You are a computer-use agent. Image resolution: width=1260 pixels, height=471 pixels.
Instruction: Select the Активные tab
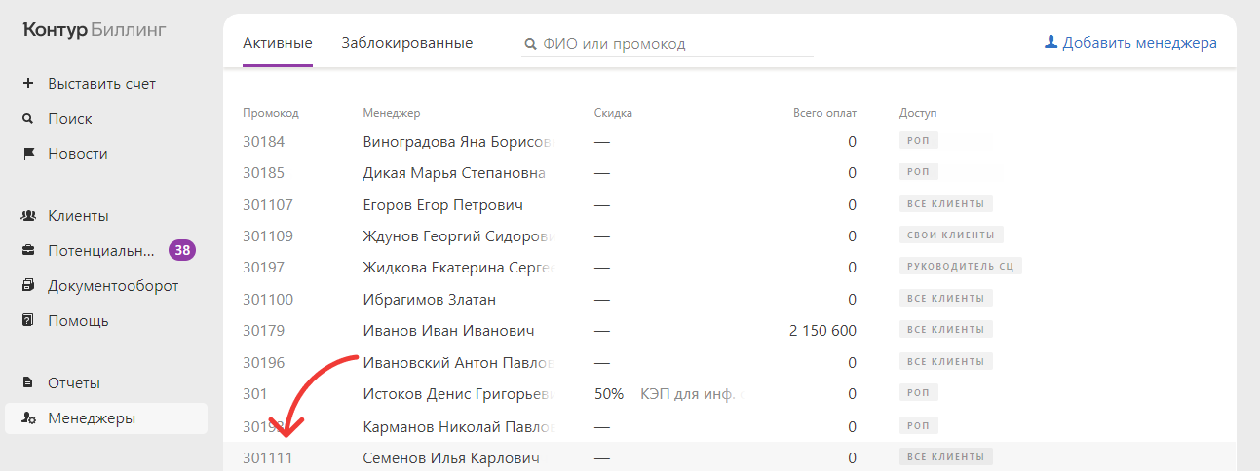tap(277, 43)
